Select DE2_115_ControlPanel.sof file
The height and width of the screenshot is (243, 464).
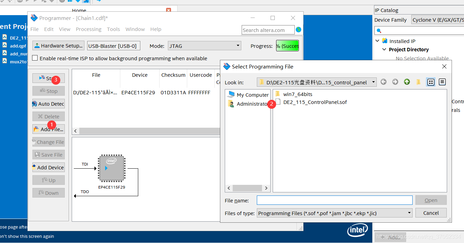pos(311,102)
